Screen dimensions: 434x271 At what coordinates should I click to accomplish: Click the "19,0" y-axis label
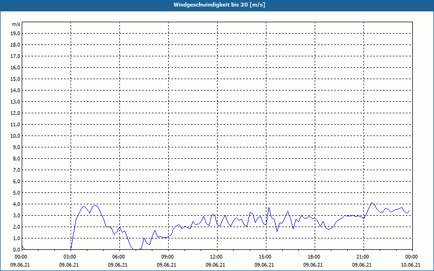pos(16,34)
